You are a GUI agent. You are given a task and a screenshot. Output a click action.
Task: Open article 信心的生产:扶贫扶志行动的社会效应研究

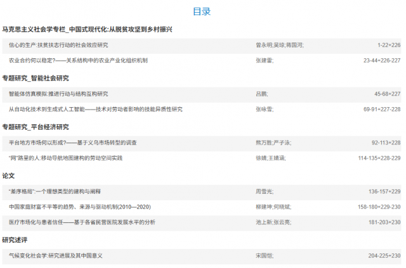click(58, 45)
